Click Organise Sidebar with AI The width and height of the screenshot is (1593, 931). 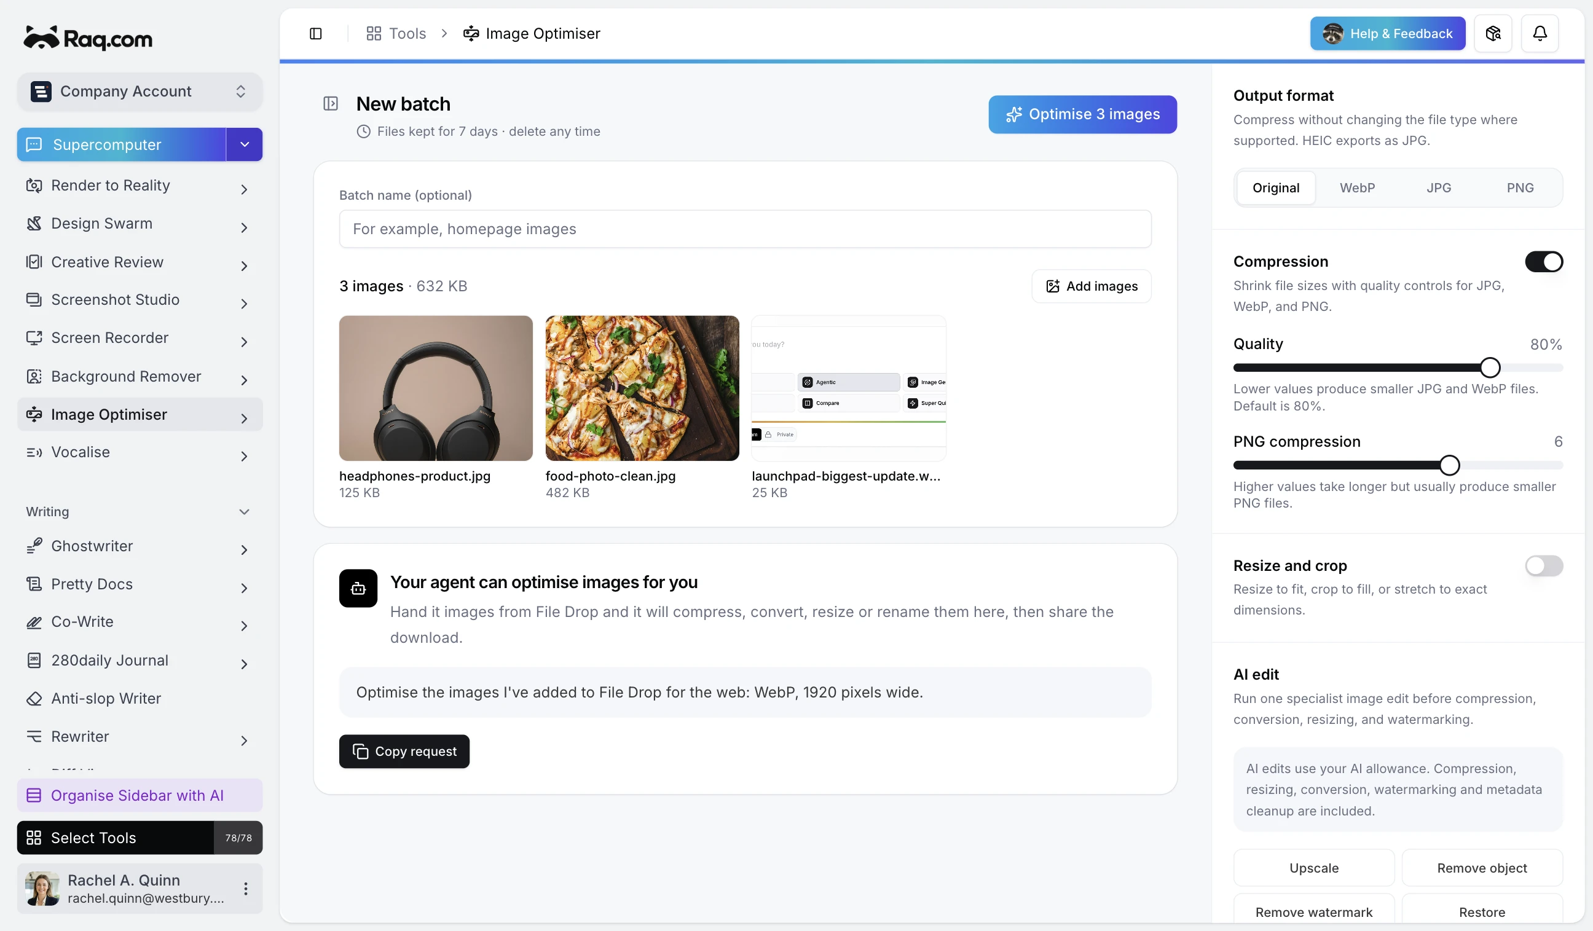pyautogui.click(x=140, y=795)
